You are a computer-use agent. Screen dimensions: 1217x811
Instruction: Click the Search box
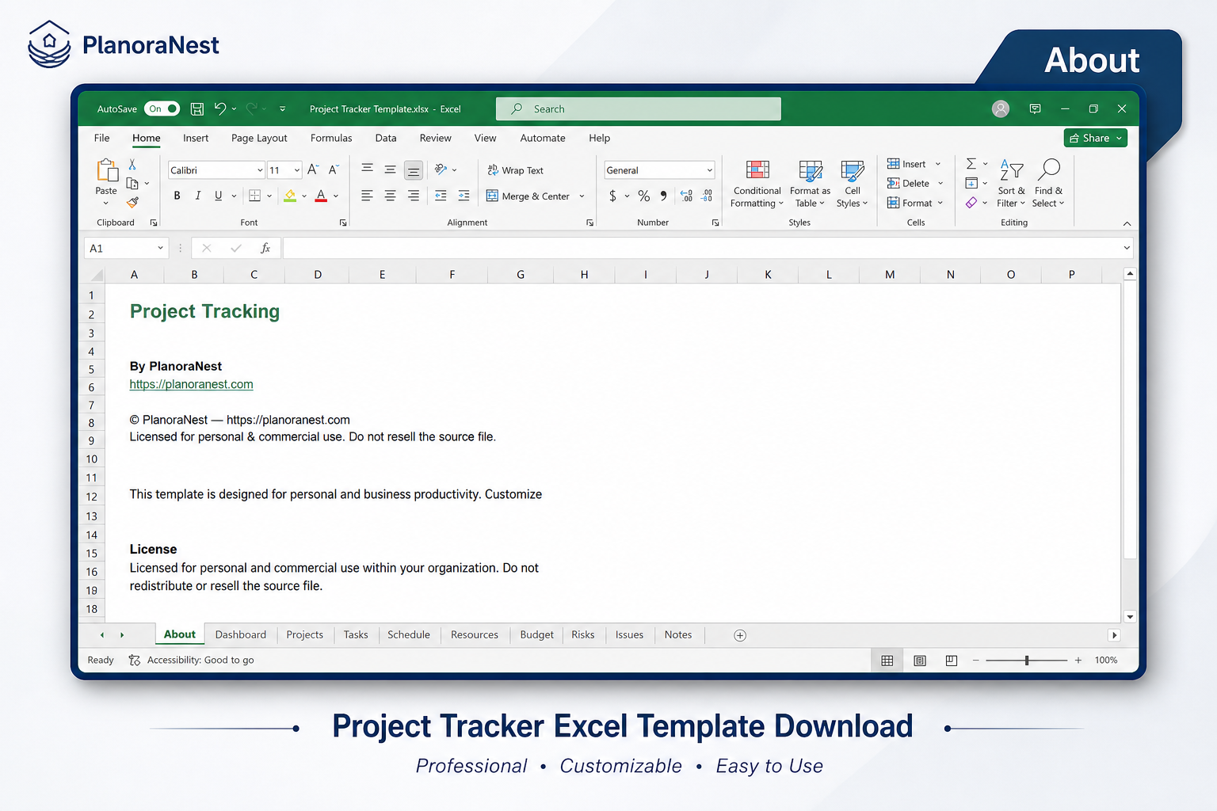coord(639,109)
